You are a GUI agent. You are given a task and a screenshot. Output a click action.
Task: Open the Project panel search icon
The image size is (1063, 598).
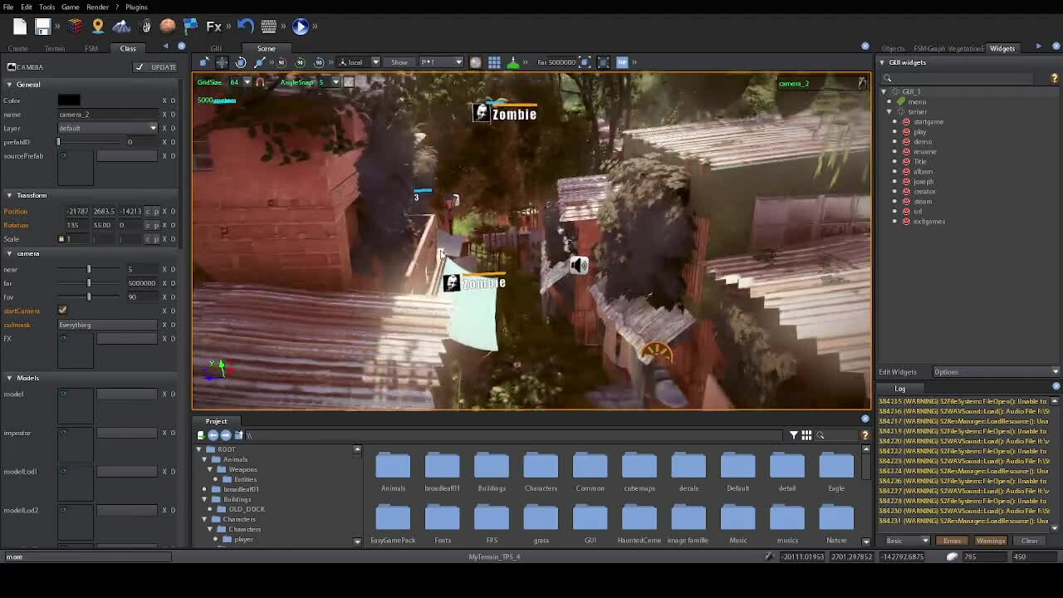click(821, 435)
